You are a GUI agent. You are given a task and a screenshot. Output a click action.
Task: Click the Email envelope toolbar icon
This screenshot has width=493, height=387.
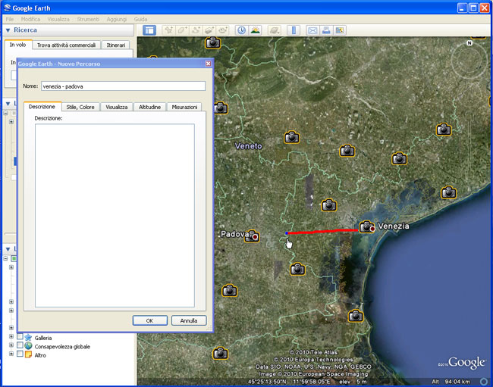click(312, 30)
